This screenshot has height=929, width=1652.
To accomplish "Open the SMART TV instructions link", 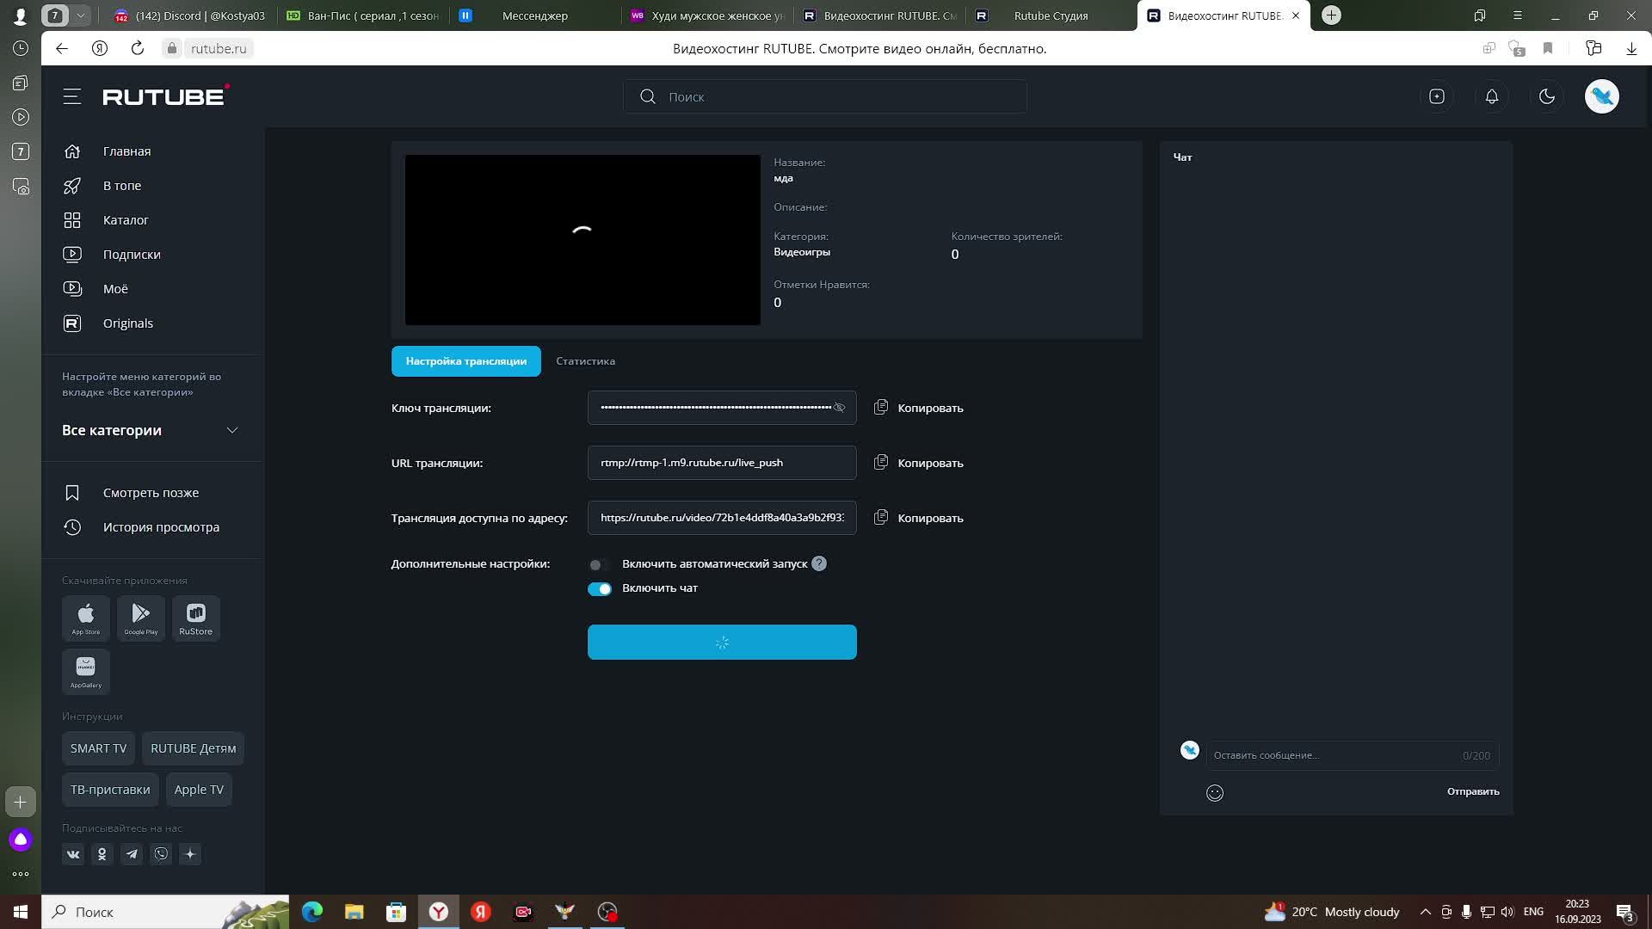I will 98,748.
